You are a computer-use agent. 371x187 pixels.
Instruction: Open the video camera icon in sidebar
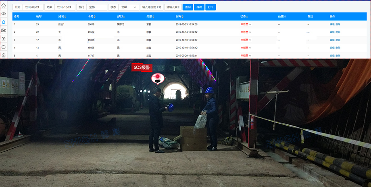click(4, 30)
